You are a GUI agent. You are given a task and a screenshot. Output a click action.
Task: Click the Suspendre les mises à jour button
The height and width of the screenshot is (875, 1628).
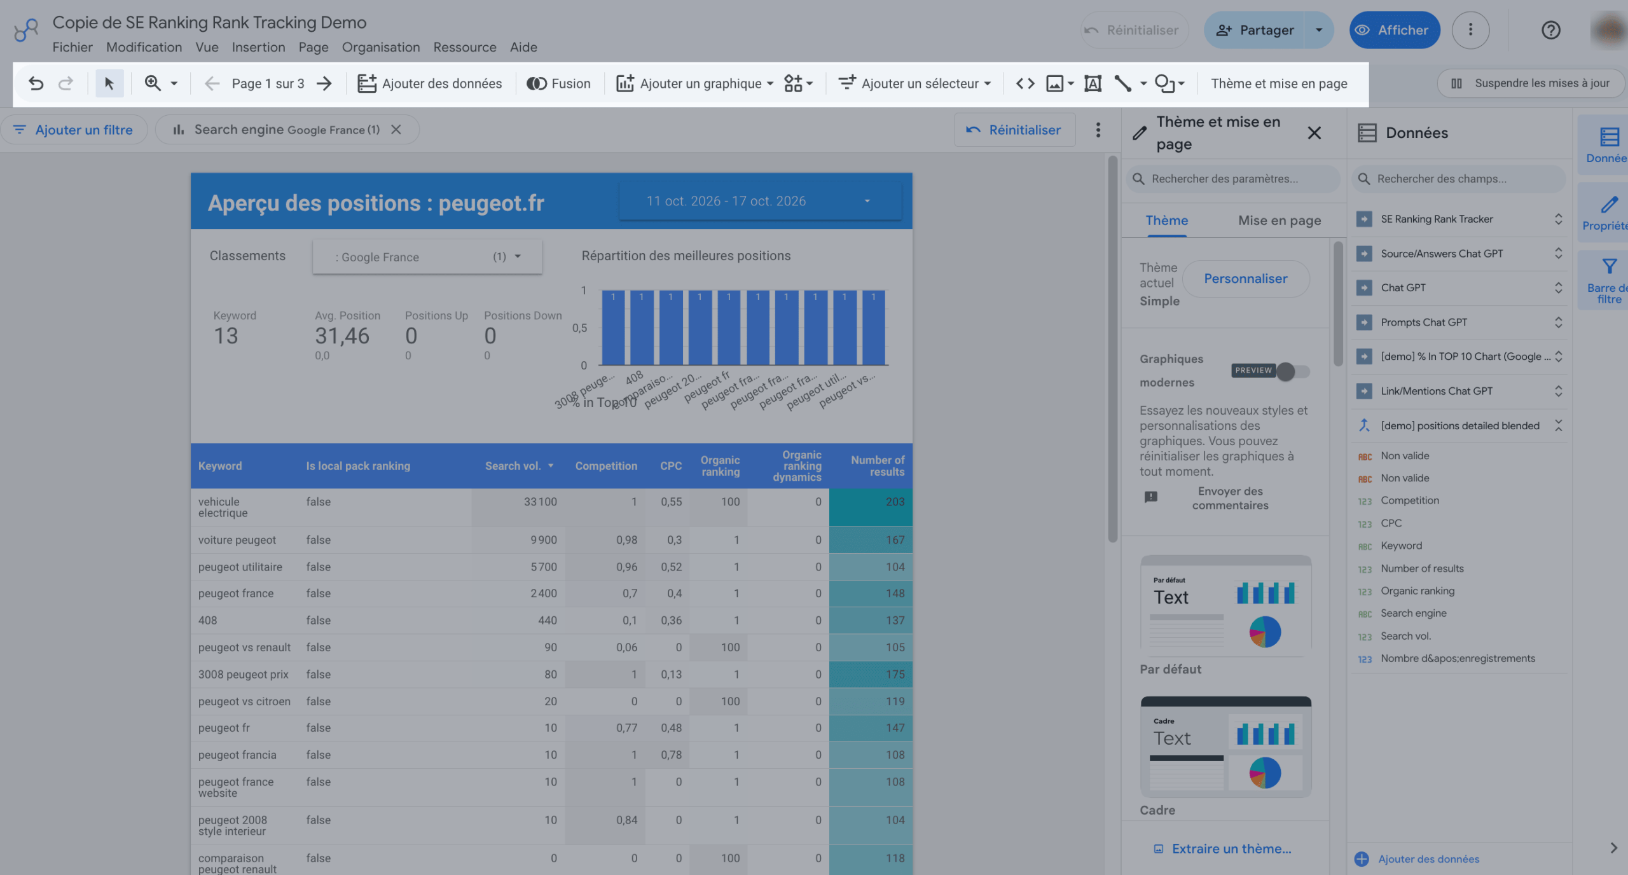[1531, 83]
